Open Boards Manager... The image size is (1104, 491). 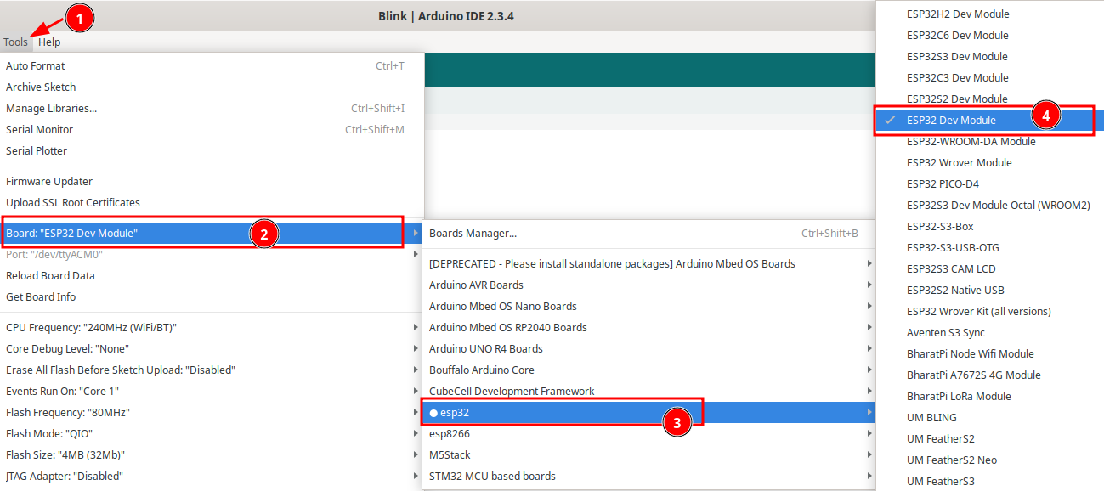click(649, 233)
